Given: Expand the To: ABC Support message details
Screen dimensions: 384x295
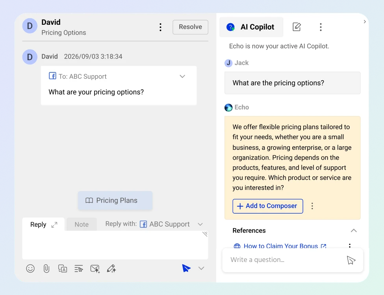Looking at the screenshot, I should pyautogui.click(x=182, y=76).
